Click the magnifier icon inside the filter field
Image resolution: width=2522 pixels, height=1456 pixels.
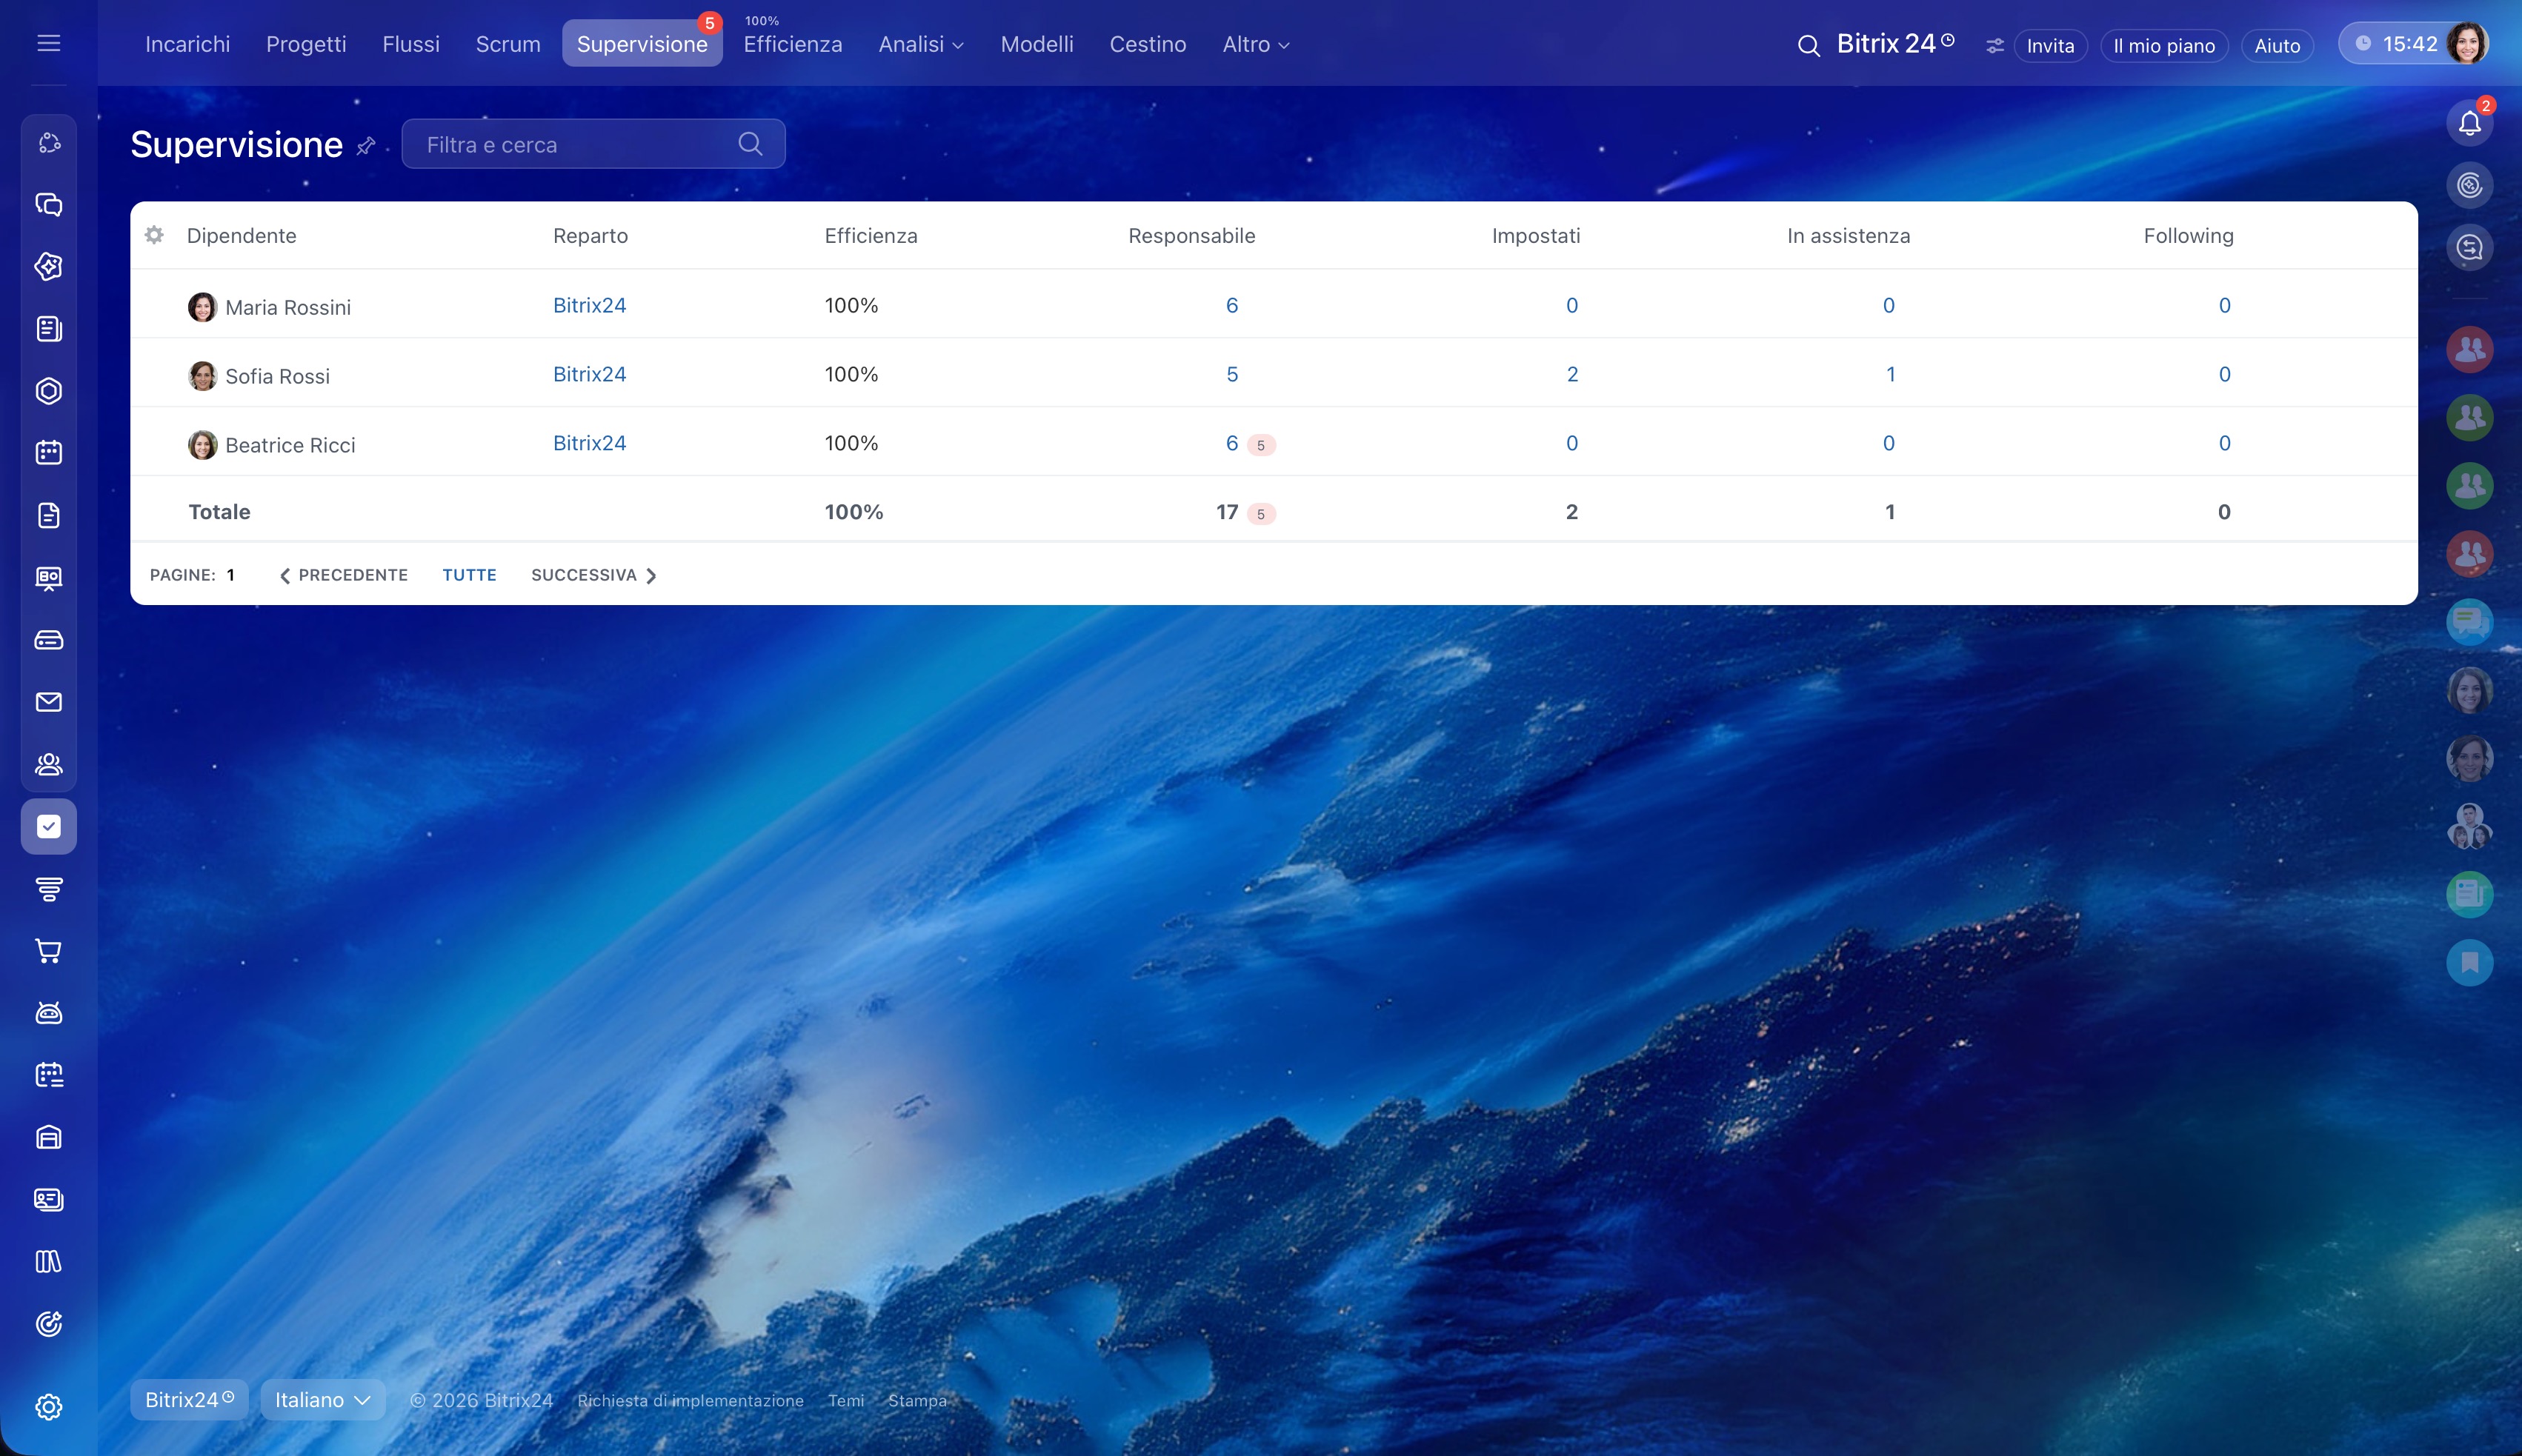point(751,144)
